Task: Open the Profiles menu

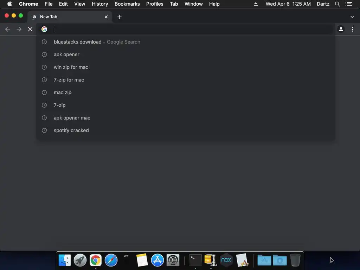Action: [x=155, y=4]
